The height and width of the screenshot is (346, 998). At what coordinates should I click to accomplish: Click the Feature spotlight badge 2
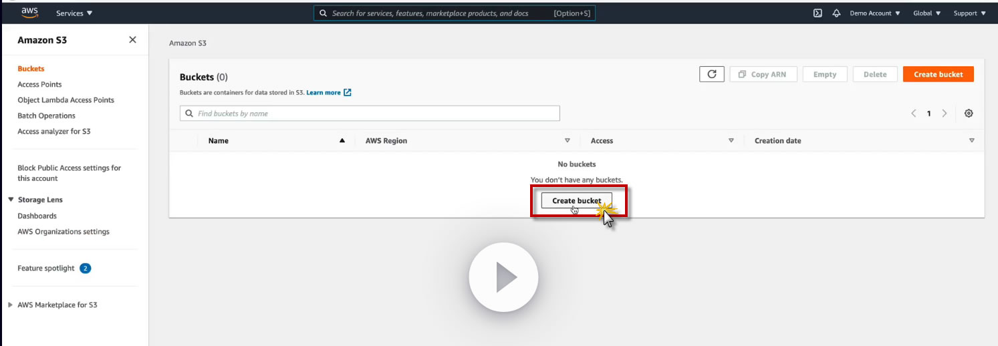(x=85, y=269)
